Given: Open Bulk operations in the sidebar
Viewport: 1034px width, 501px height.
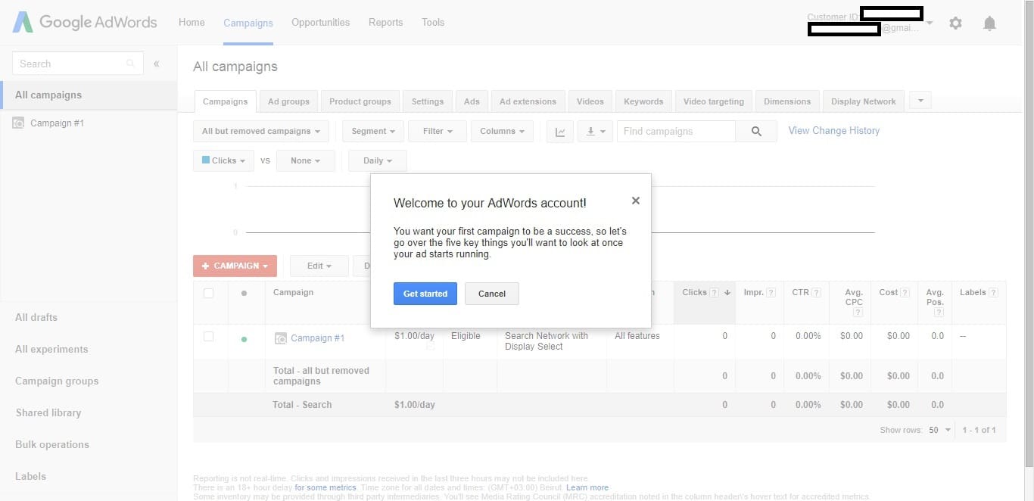Looking at the screenshot, I should 52,445.
